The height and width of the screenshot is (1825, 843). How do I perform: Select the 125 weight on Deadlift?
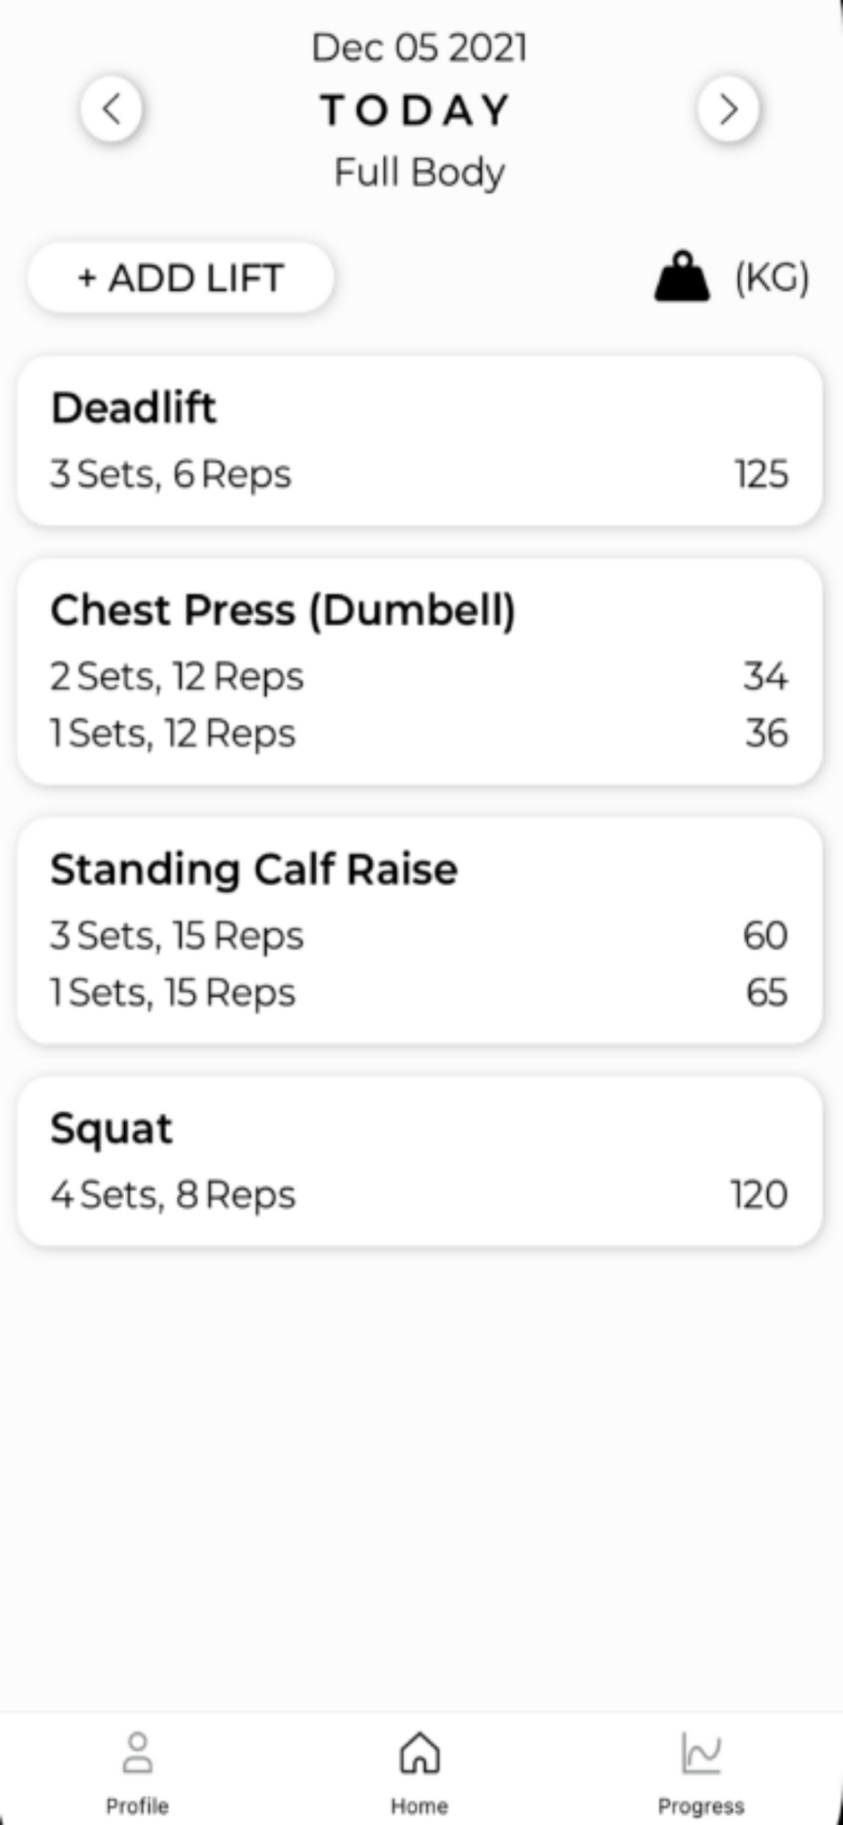click(x=762, y=474)
